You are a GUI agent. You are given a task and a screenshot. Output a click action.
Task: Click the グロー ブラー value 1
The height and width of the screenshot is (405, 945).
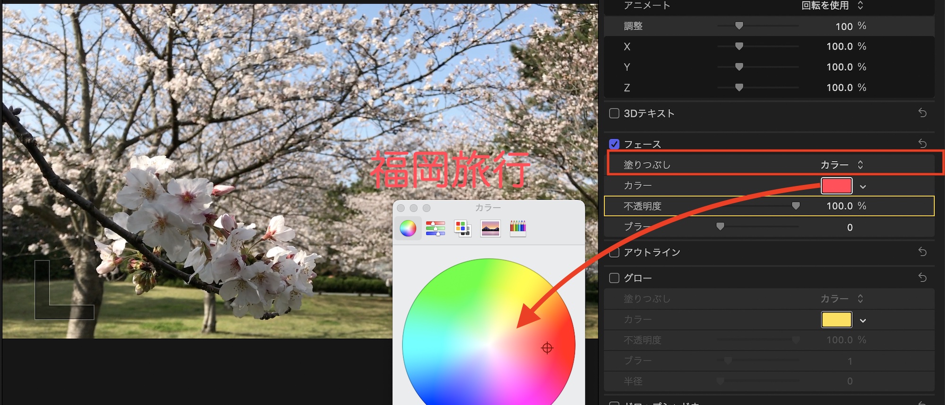pyautogui.click(x=850, y=362)
